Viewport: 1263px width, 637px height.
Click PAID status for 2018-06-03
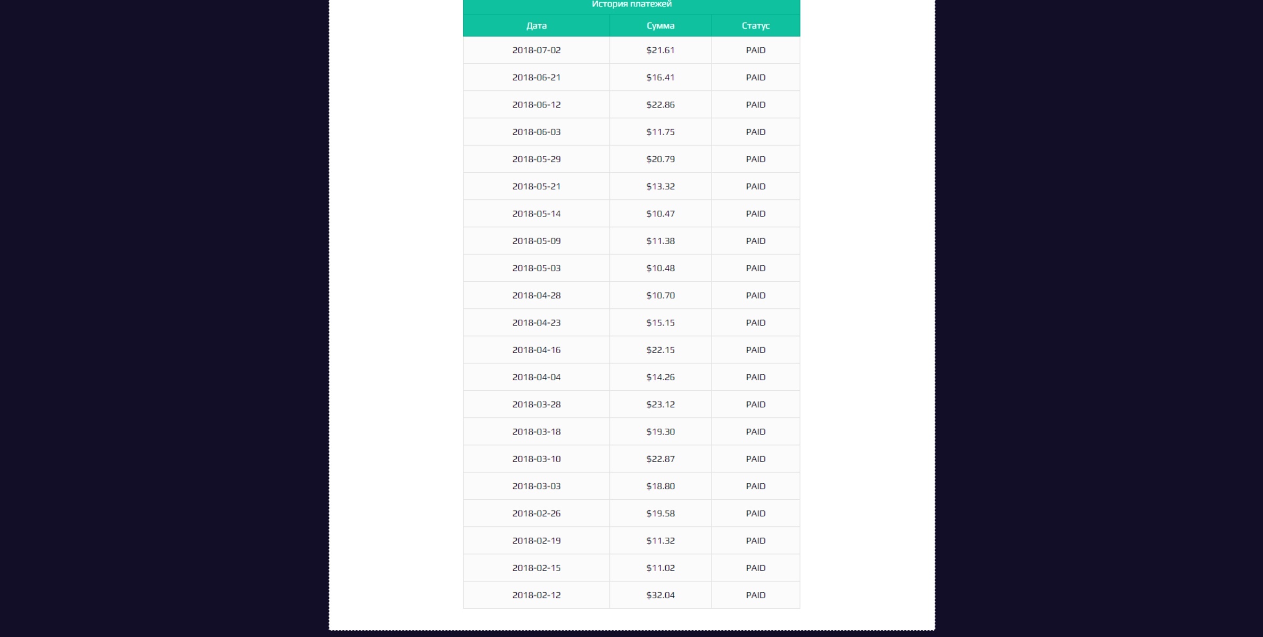click(x=755, y=132)
